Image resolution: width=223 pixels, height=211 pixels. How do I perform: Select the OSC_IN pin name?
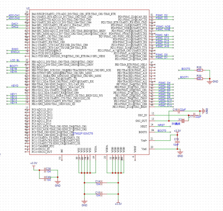(x=142, y=115)
